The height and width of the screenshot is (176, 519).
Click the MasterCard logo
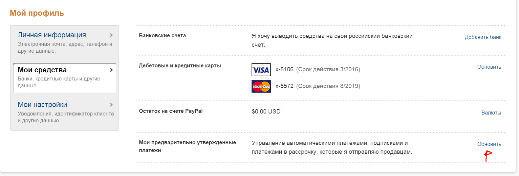click(x=261, y=86)
